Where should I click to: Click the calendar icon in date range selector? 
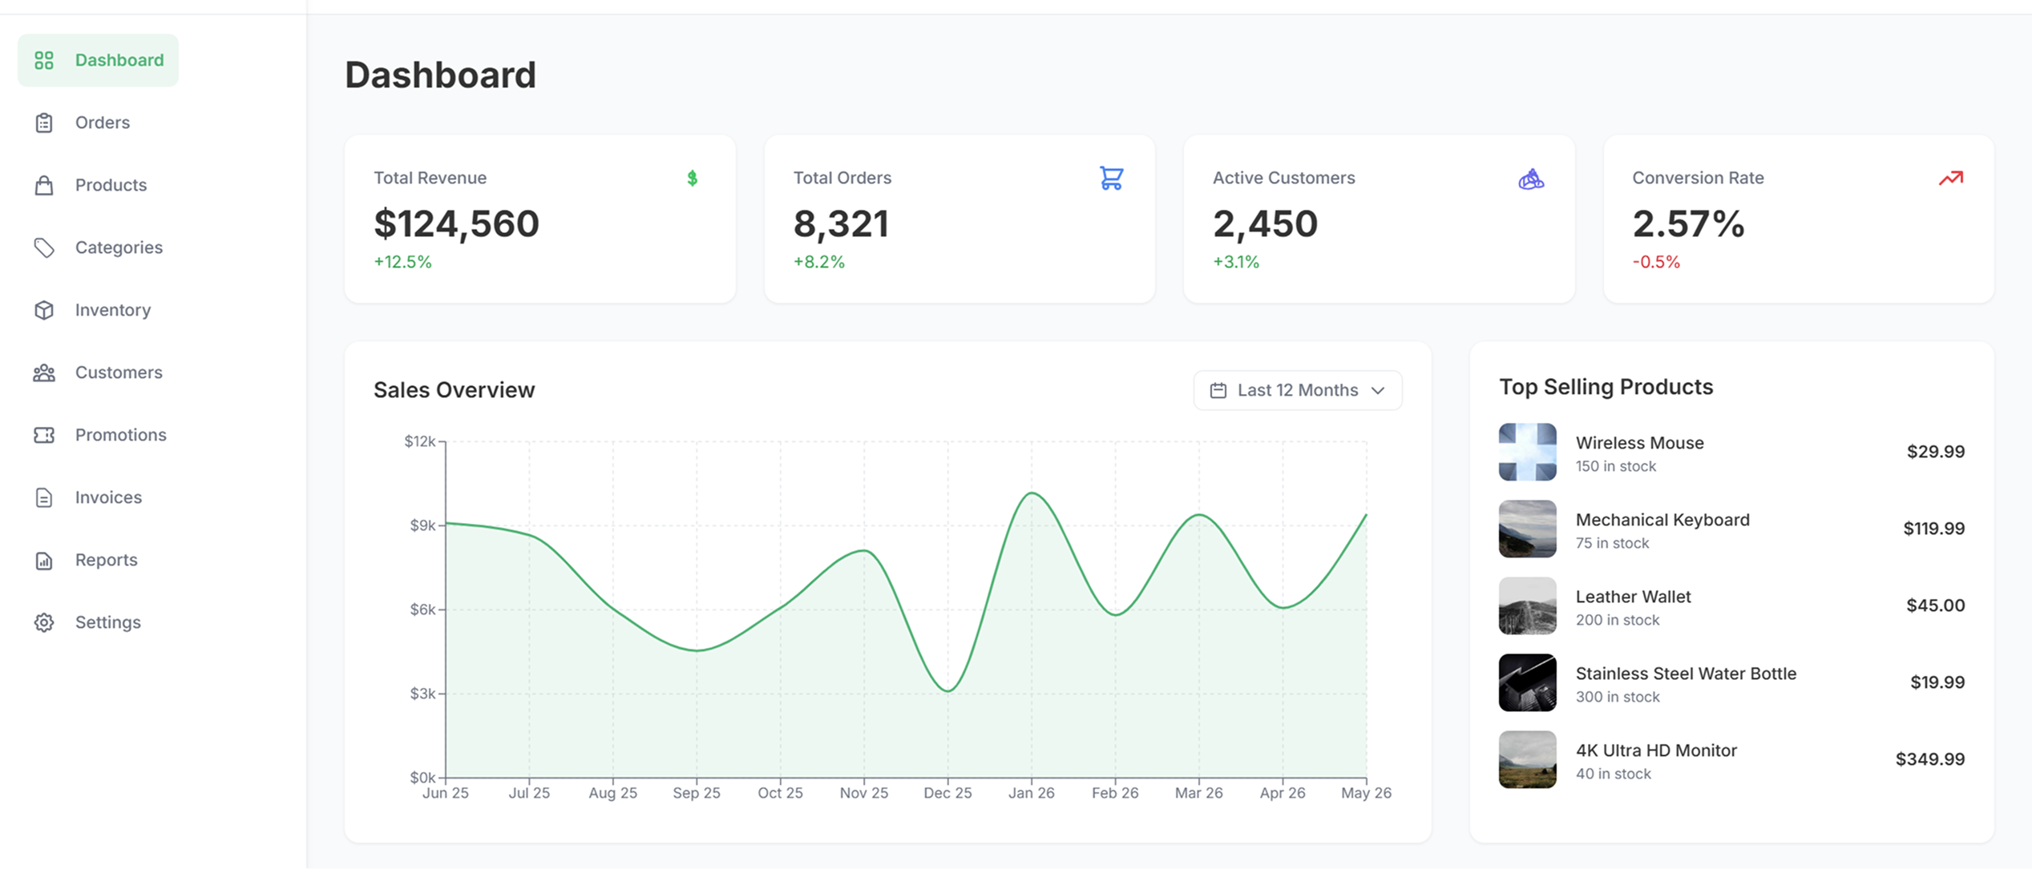(x=1218, y=390)
